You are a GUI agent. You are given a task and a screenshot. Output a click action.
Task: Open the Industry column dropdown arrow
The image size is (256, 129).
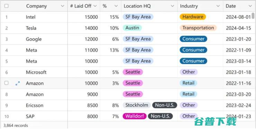pyautogui.click(x=218, y=6)
